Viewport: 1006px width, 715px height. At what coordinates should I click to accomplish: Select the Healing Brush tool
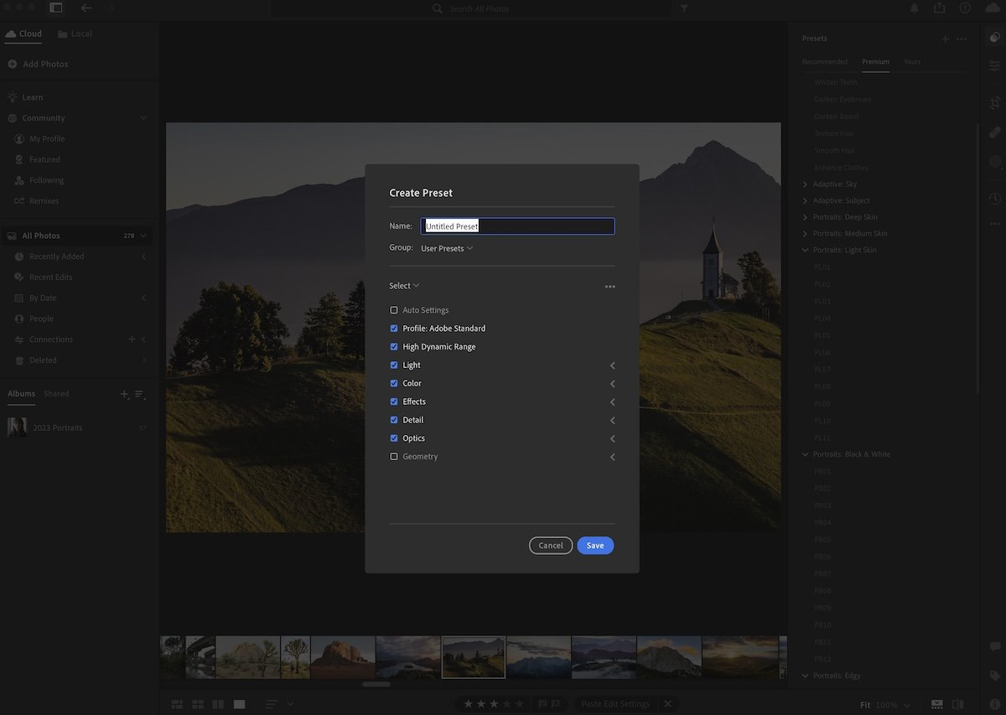[x=994, y=132]
